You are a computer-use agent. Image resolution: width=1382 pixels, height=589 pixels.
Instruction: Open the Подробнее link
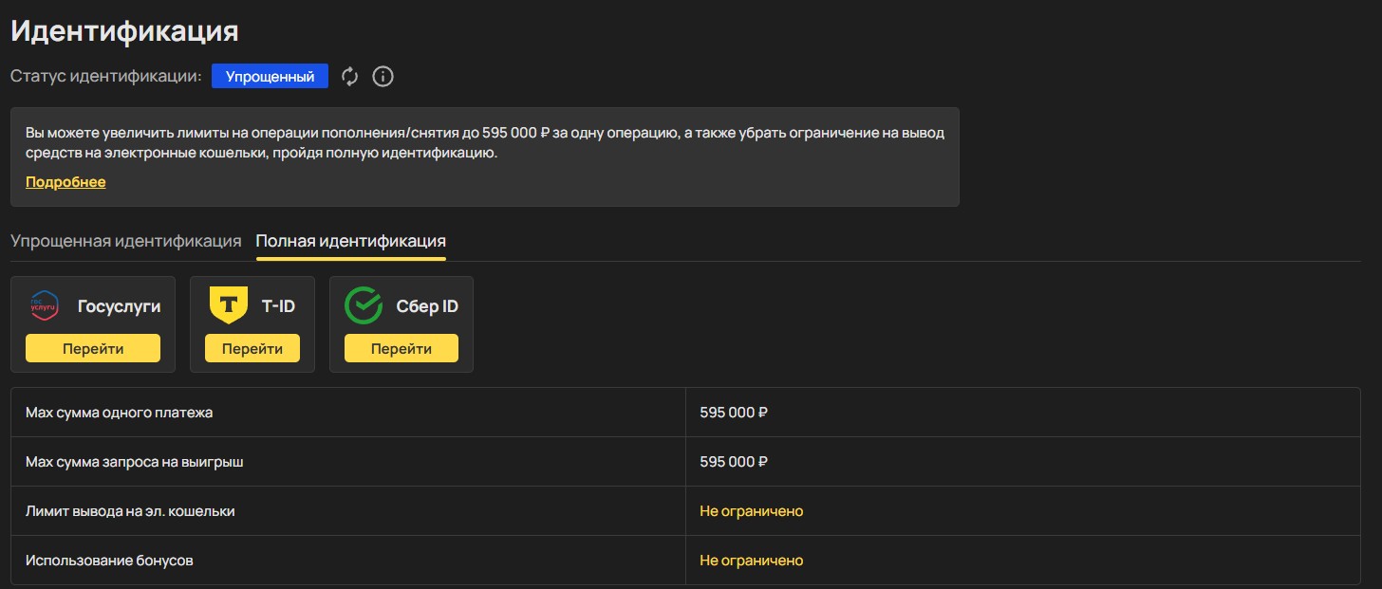click(x=65, y=182)
